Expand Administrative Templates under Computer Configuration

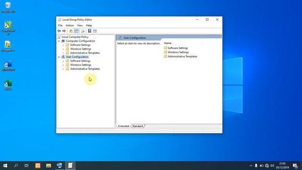point(63,53)
